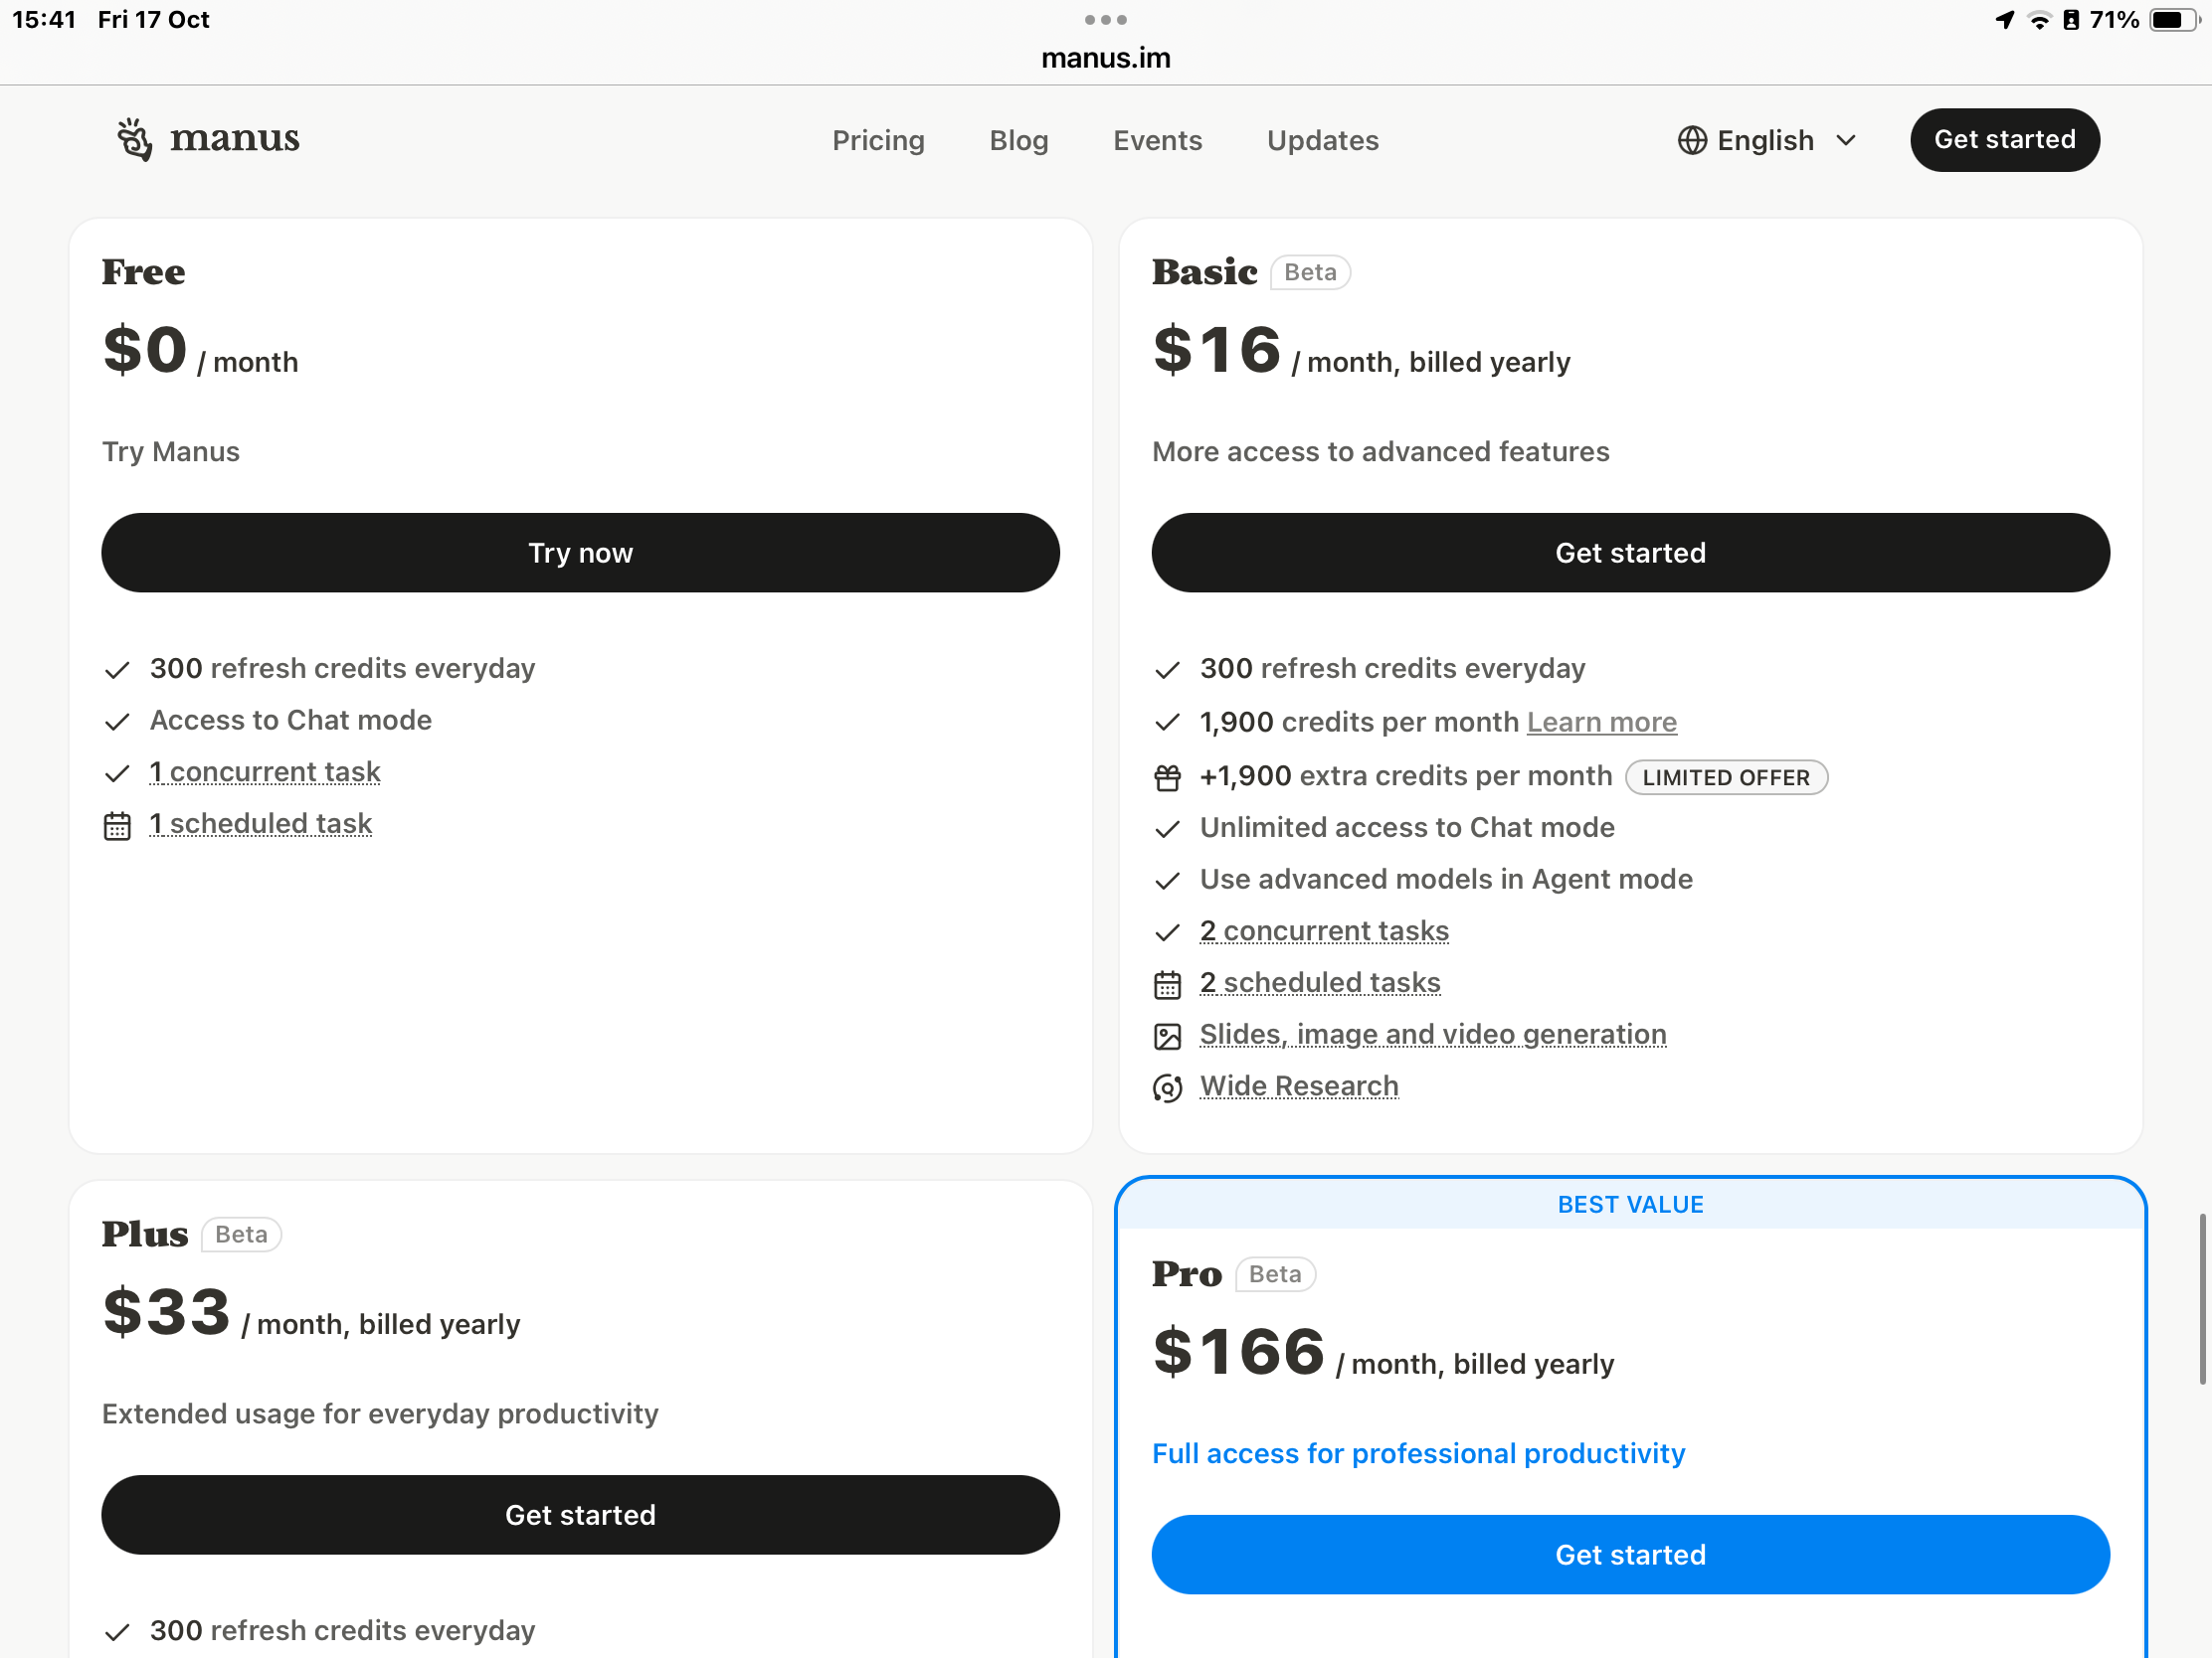Click the Manus hand logo icon
Image resolution: width=2212 pixels, height=1658 pixels.
point(134,139)
